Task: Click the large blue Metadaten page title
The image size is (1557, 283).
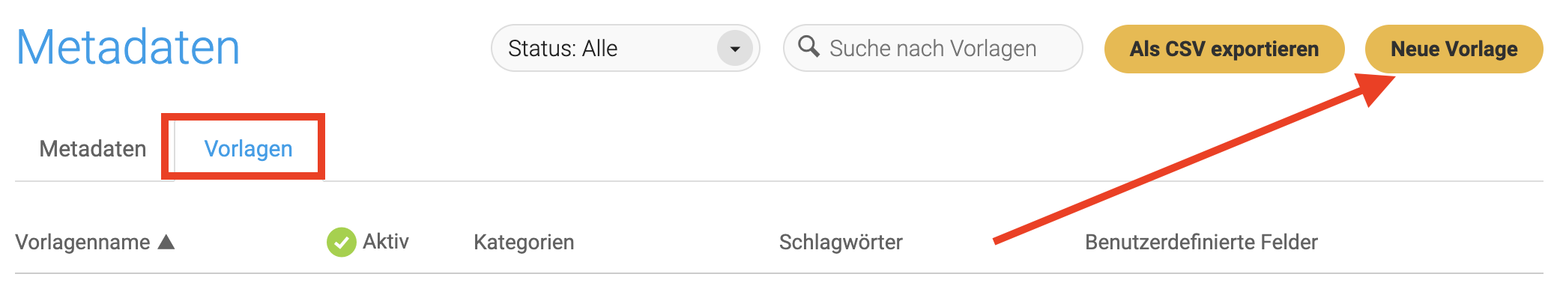Action: 128,47
